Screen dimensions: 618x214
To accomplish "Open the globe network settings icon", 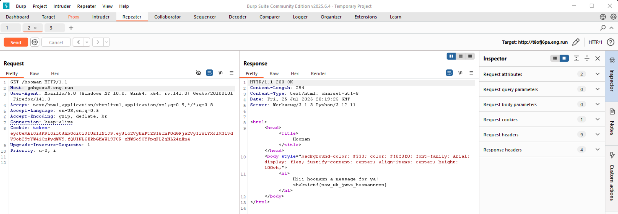I will tap(603, 17).
